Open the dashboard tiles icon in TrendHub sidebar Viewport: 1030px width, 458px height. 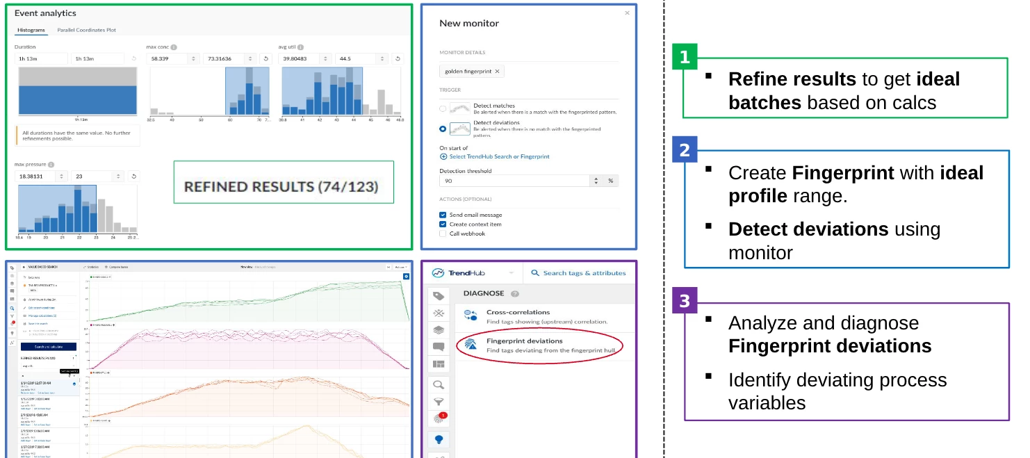pyautogui.click(x=439, y=363)
